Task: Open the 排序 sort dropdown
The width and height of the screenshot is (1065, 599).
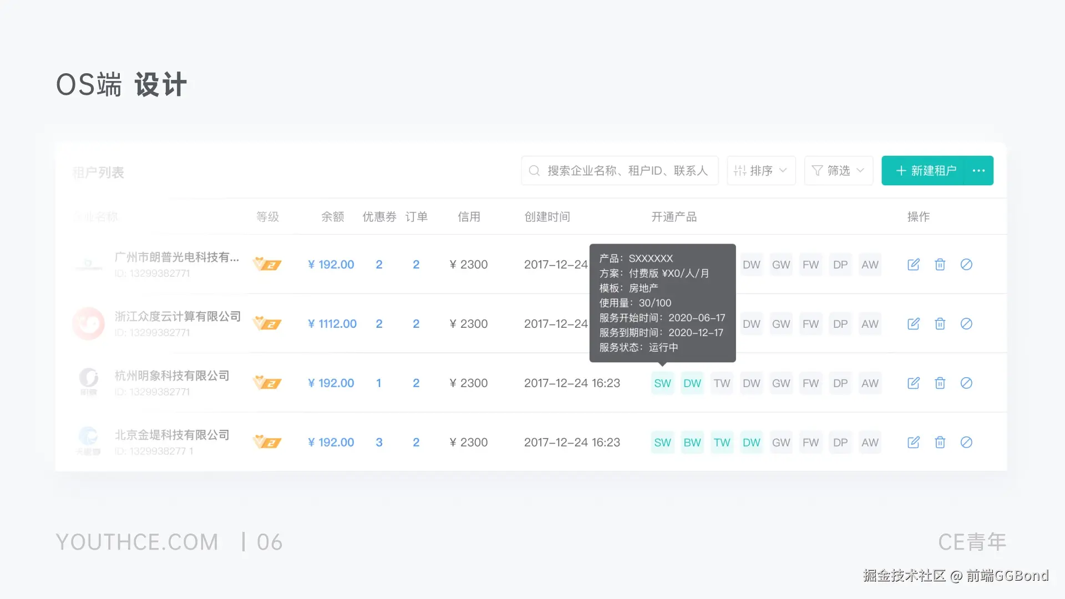Action: click(x=761, y=171)
